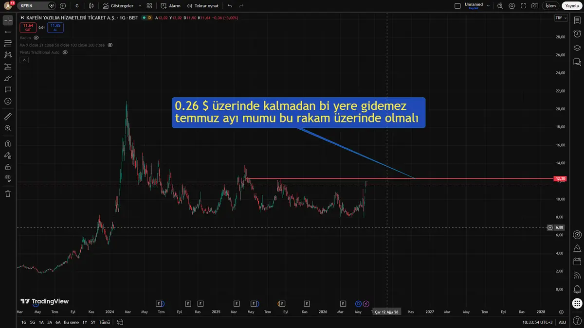
Task: Toggle MA indicator visibility eye
Action: (110, 45)
